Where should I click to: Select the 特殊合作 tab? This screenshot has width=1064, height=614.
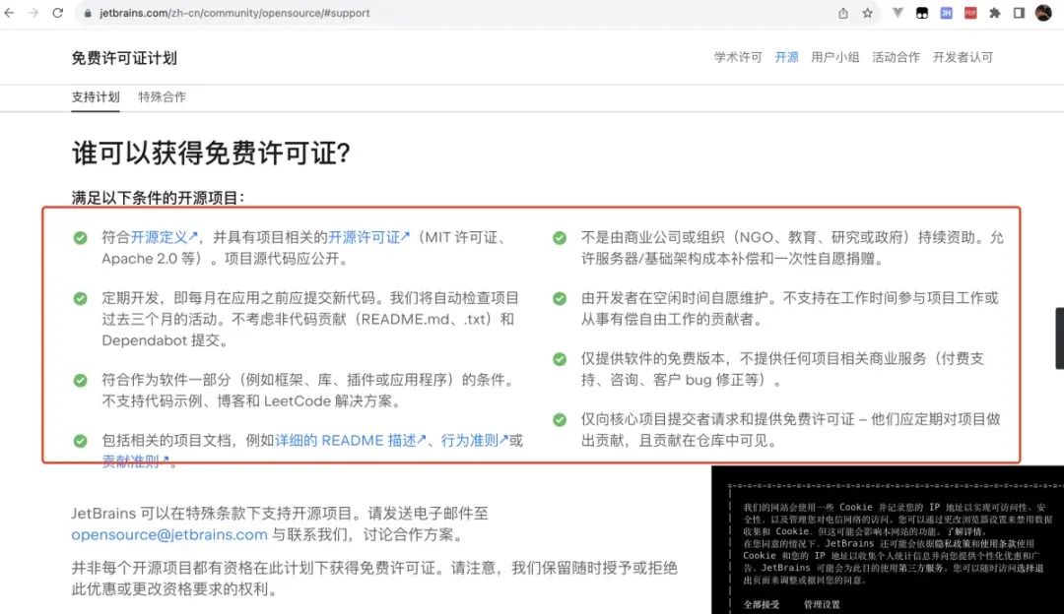coord(163,96)
